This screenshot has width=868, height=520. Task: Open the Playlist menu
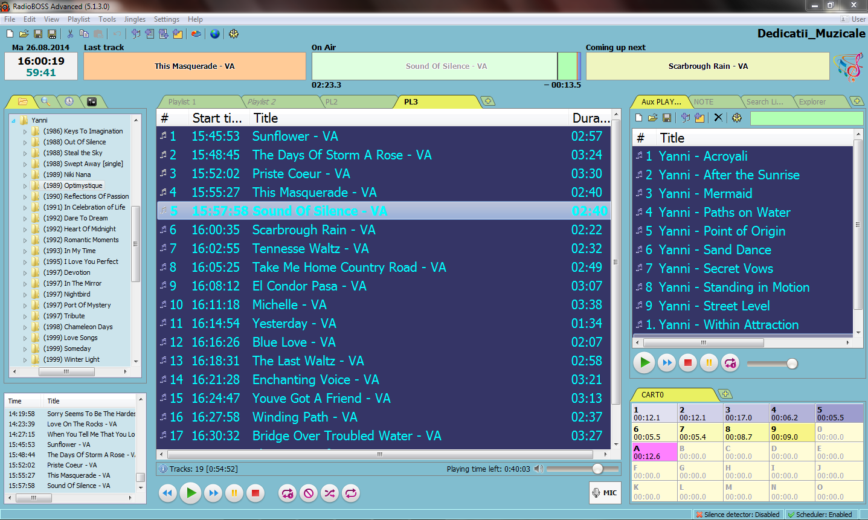[x=79, y=19]
